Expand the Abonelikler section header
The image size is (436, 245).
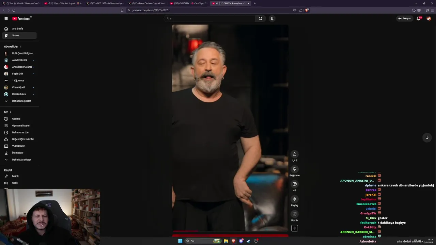(x=13, y=46)
